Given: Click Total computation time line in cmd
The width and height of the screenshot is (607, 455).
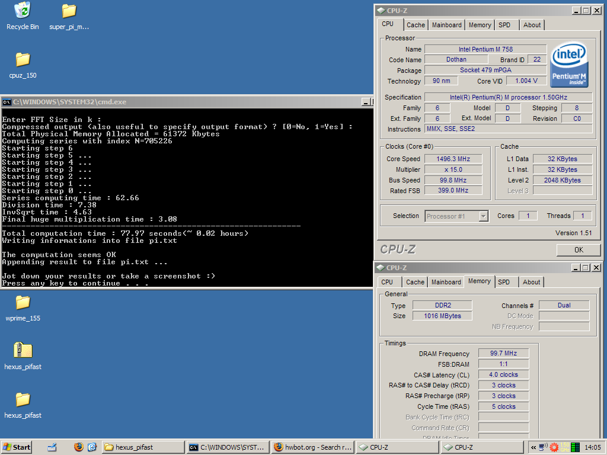Looking at the screenshot, I should pyautogui.click(x=125, y=233).
